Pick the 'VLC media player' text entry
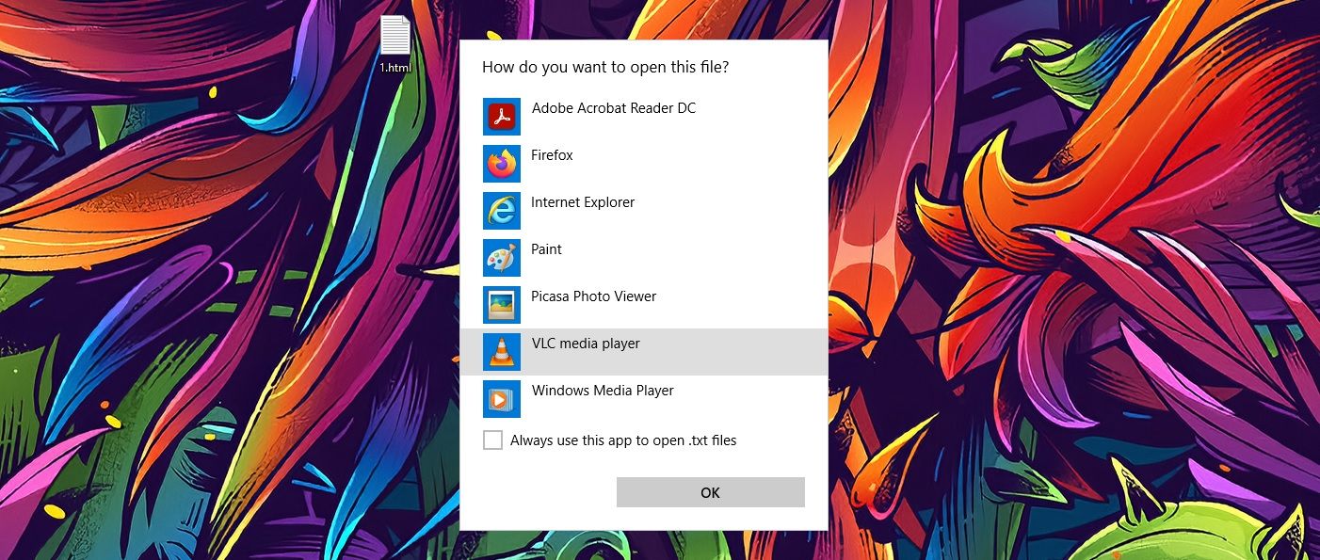The image size is (1320, 560). point(586,344)
